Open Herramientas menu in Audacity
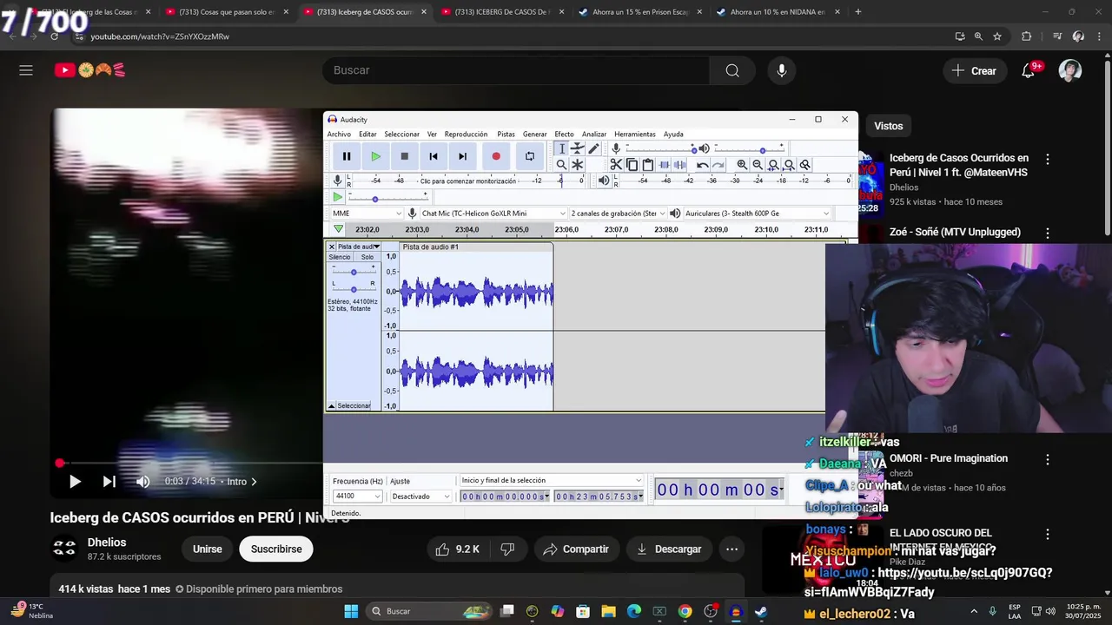 coord(635,134)
